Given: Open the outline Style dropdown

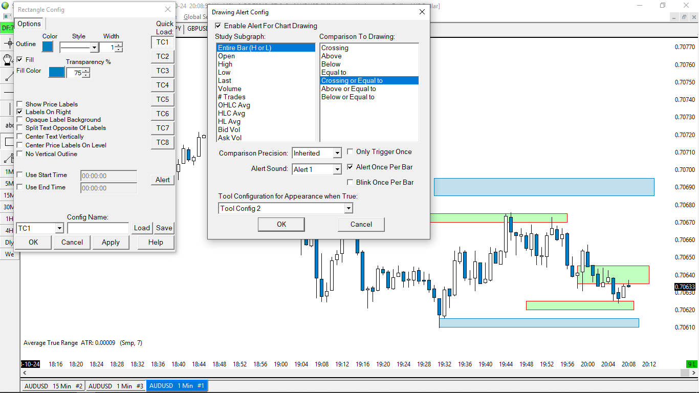Looking at the screenshot, I should [94, 48].
